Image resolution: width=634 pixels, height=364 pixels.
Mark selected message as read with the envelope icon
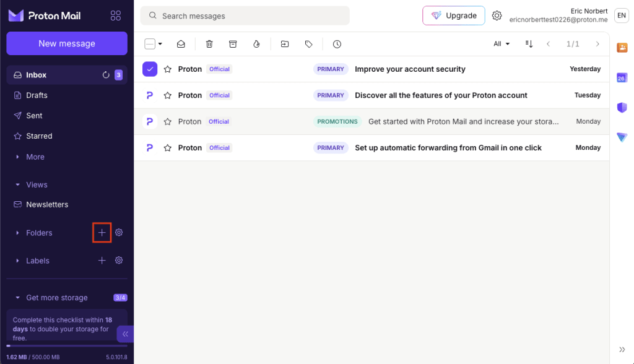tap(181, 44)
